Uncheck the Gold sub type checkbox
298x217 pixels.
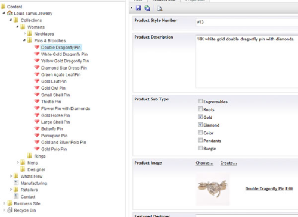coord(200,117)
